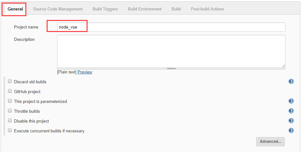Enable Throttle builds checkbox
This screenshot has width=301, height=152.
pos(10,111)
